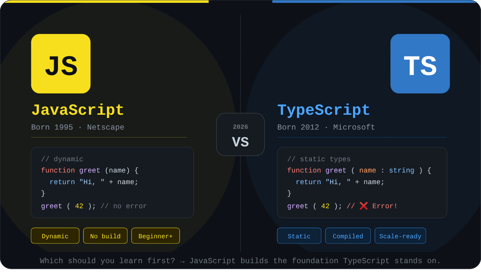481x276 pixels.
Task: Select the VS badge in center
Action: pos(240,134)
